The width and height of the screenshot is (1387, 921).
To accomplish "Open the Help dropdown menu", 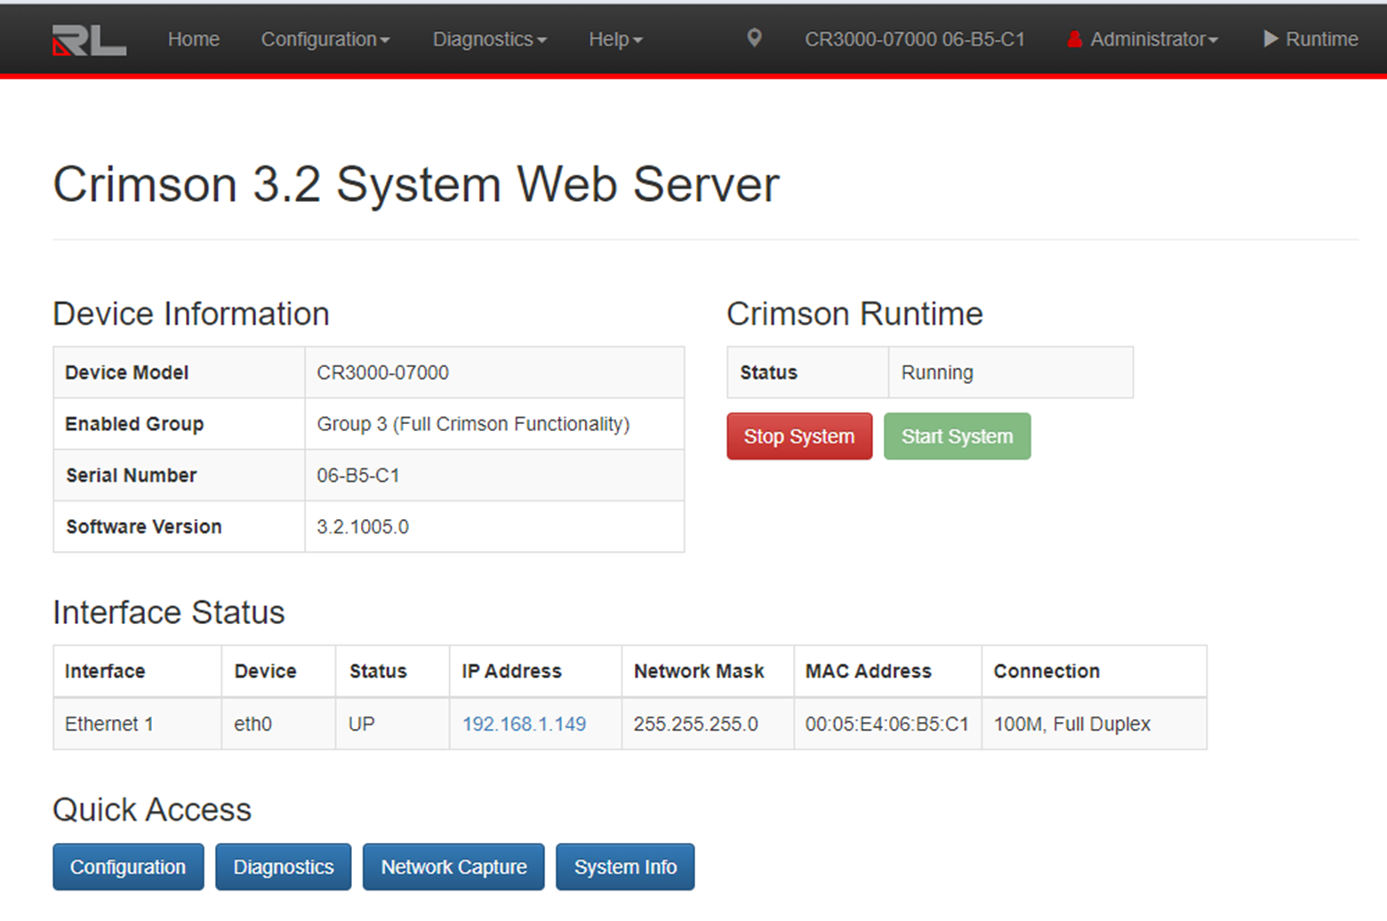I will click(x=615, y=39).
